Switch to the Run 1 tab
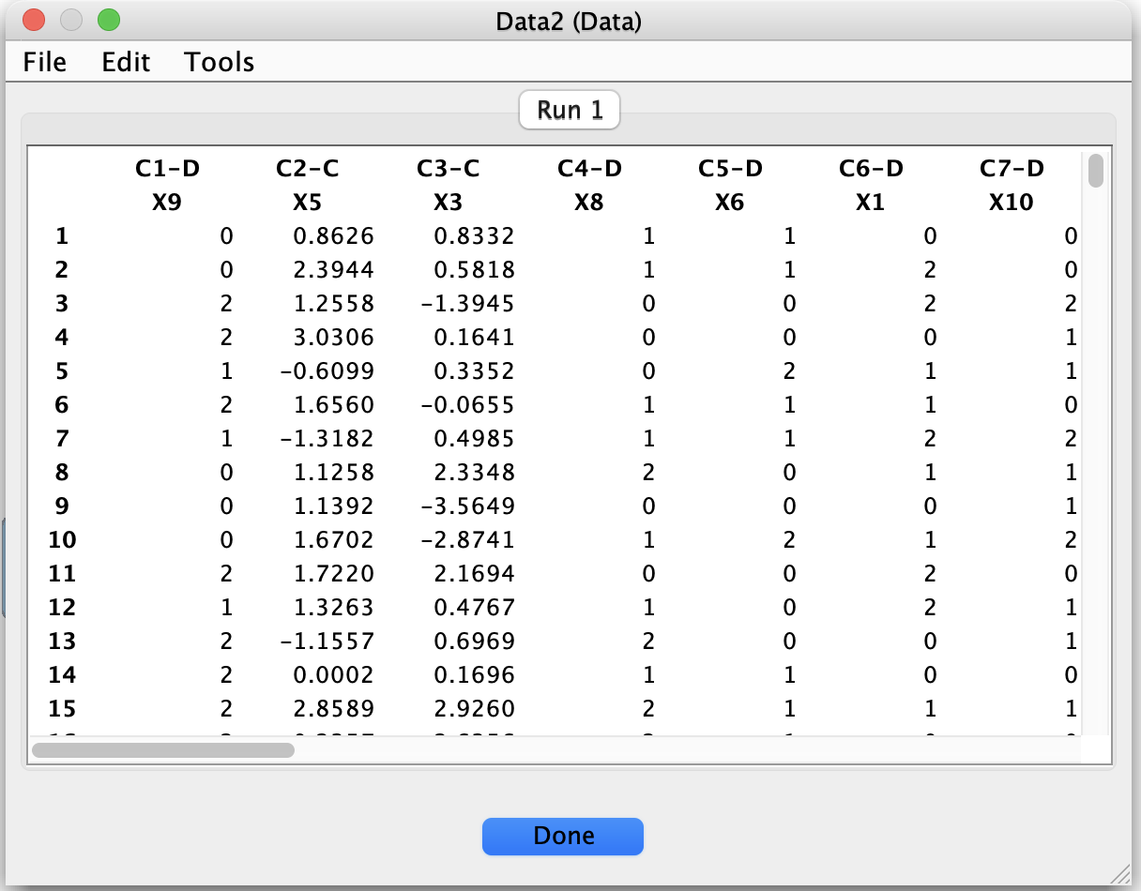Viewport: 1141px width, 891px height. [570, 111]
